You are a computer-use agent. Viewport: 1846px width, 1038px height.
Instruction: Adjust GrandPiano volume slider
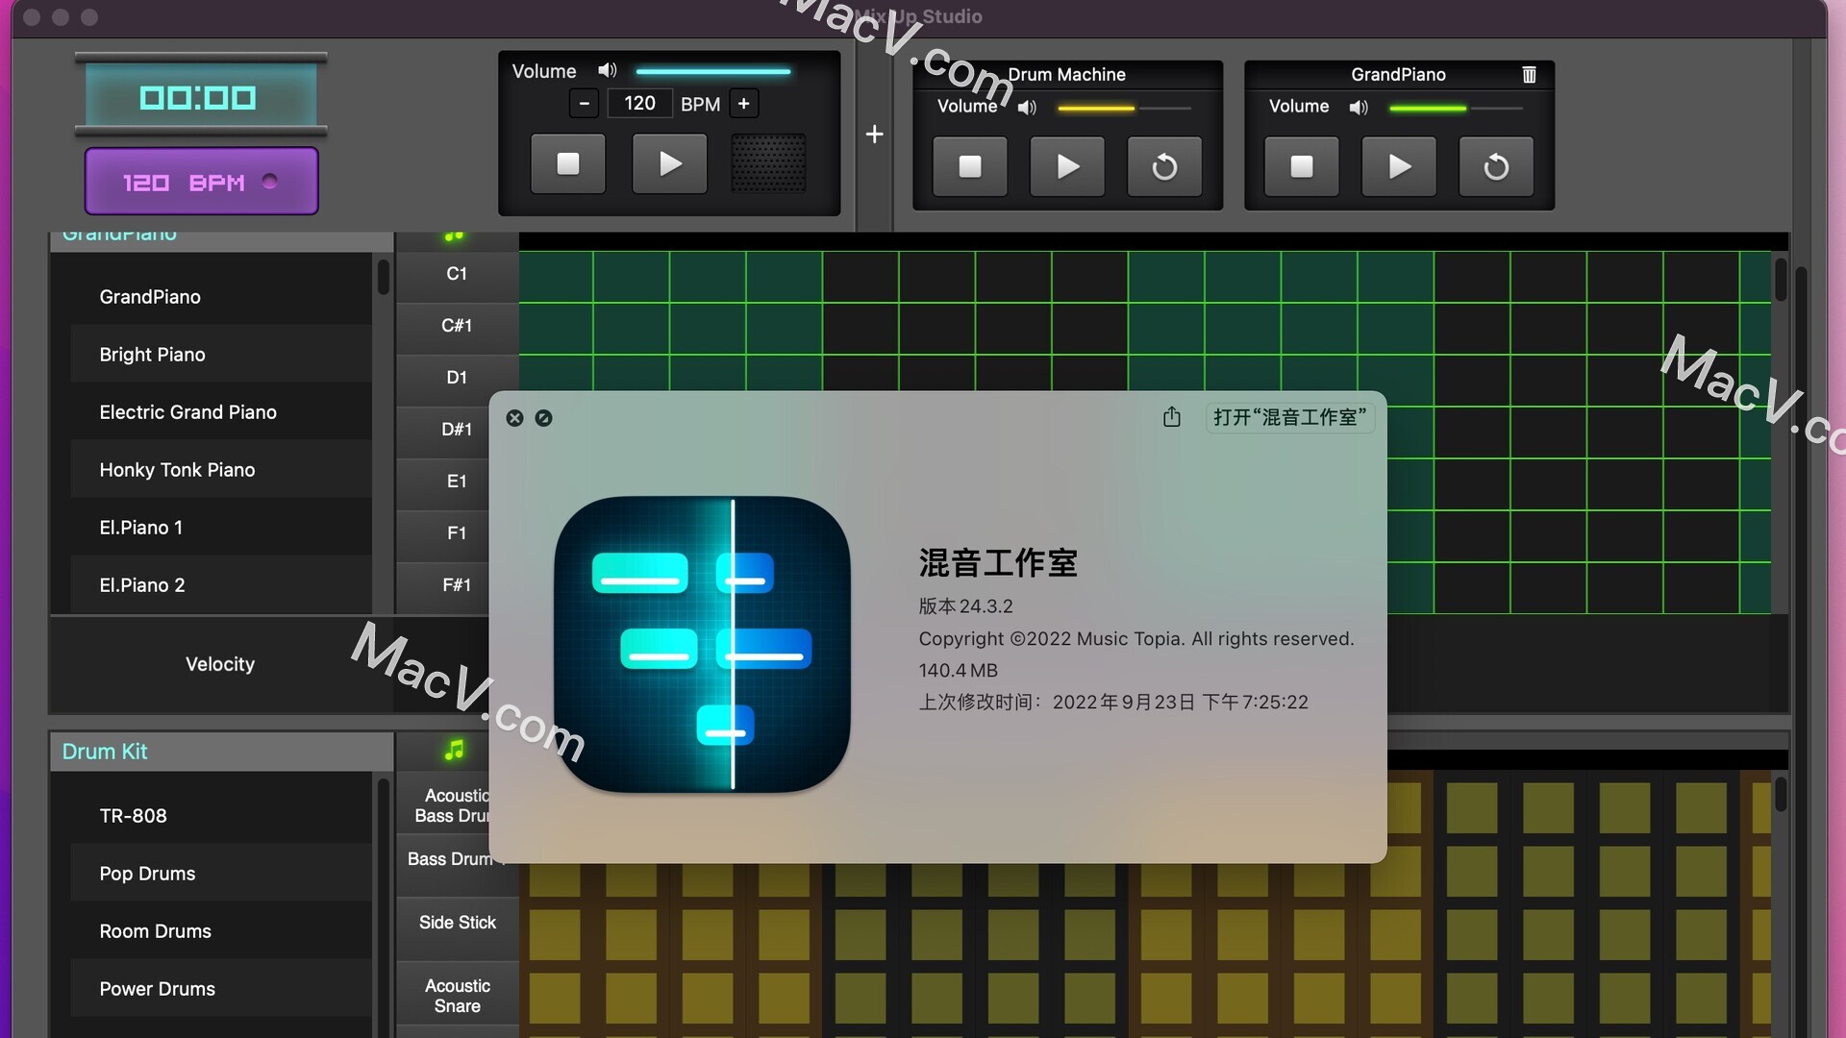click(1456, 109)
